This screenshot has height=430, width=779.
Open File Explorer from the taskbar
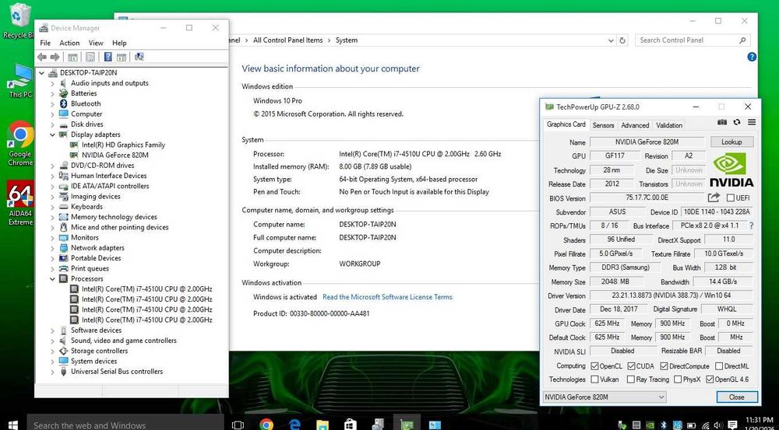pos(323,425)
